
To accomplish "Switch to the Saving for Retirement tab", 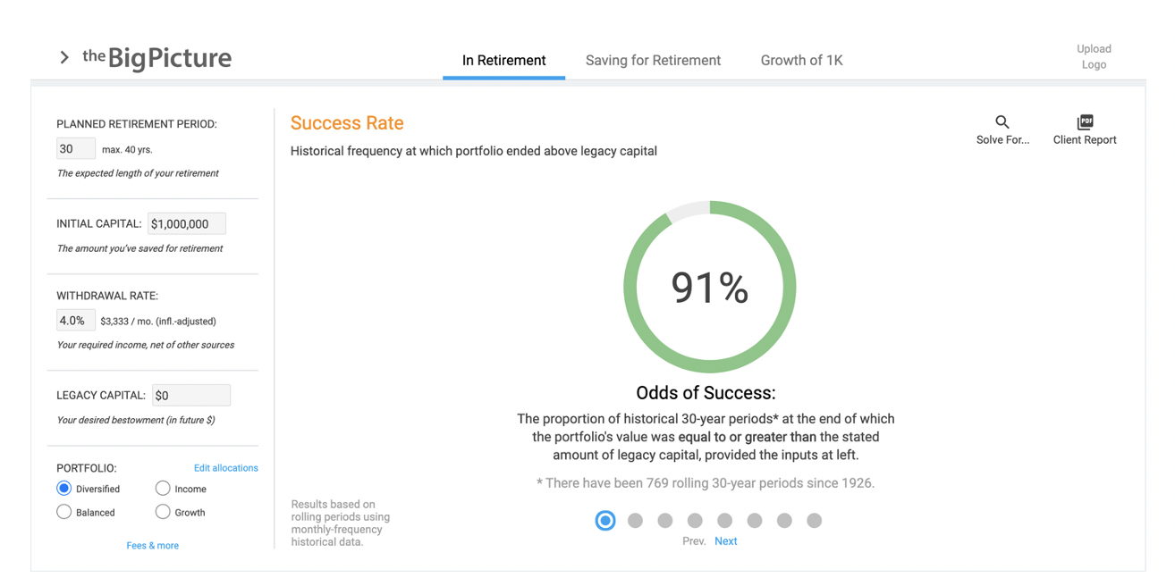I will pos(653,61).
